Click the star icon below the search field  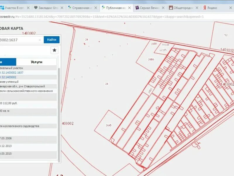54,50
